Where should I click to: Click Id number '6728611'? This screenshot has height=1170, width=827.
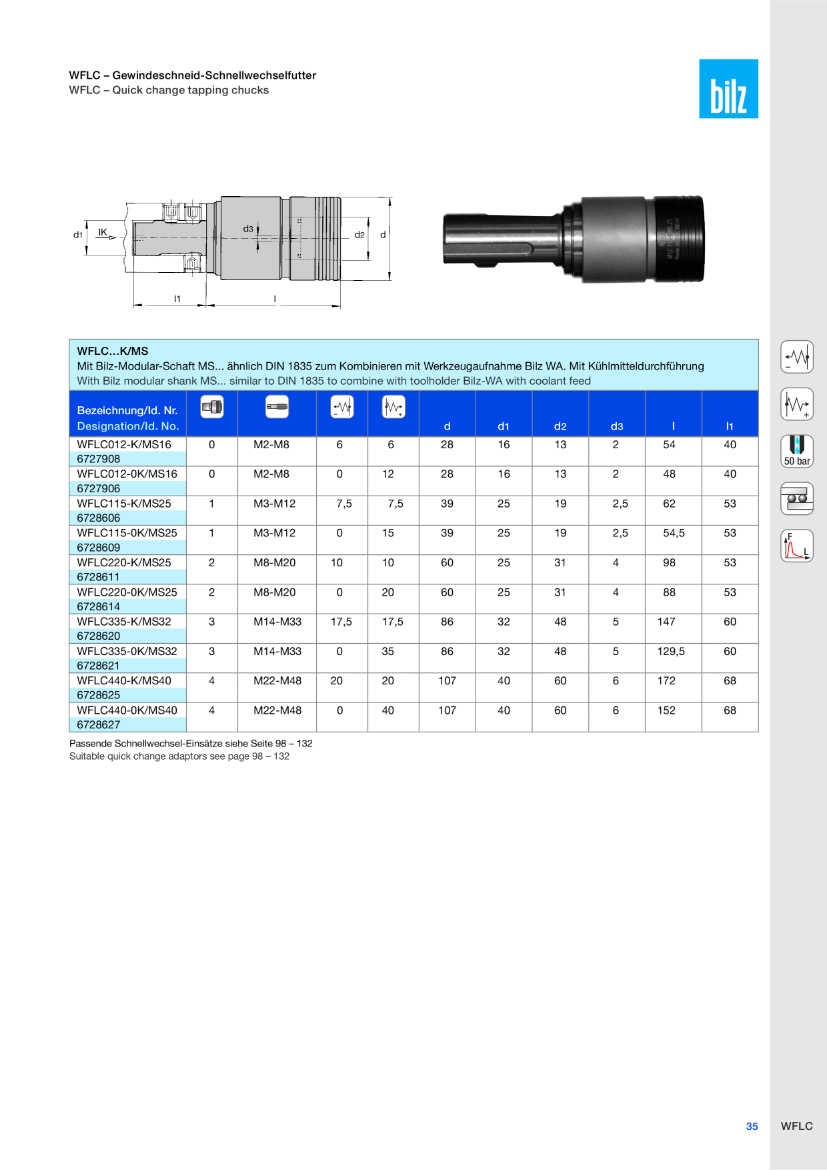(99, 577)
